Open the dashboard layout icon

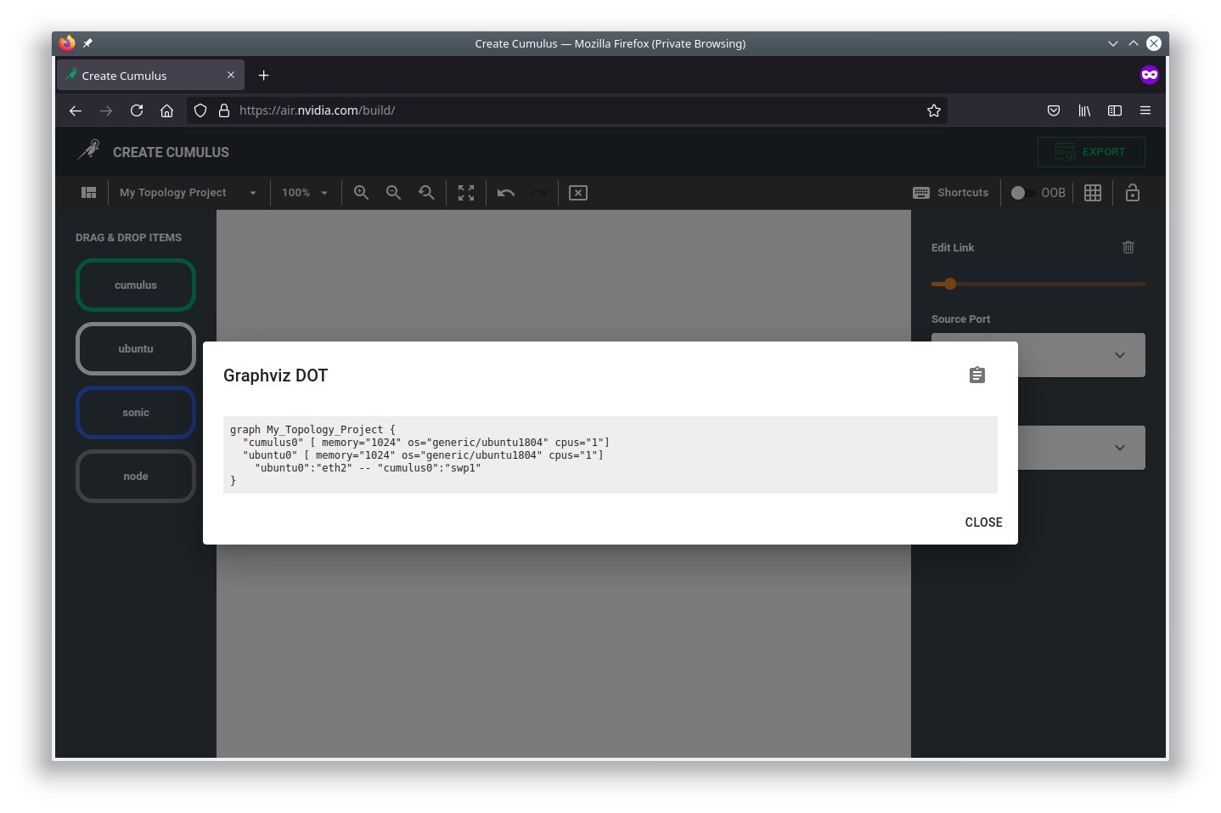point(88,193)
